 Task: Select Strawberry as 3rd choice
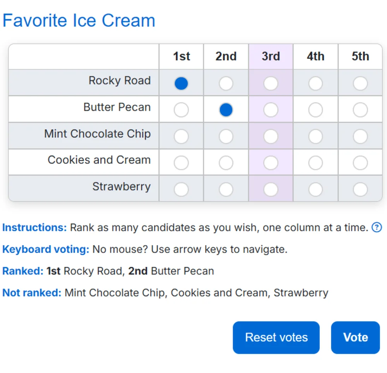pyautogui.click(x=271, y=189)
